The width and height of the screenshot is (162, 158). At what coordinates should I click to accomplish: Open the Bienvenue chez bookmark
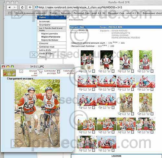tap(152, 13)
